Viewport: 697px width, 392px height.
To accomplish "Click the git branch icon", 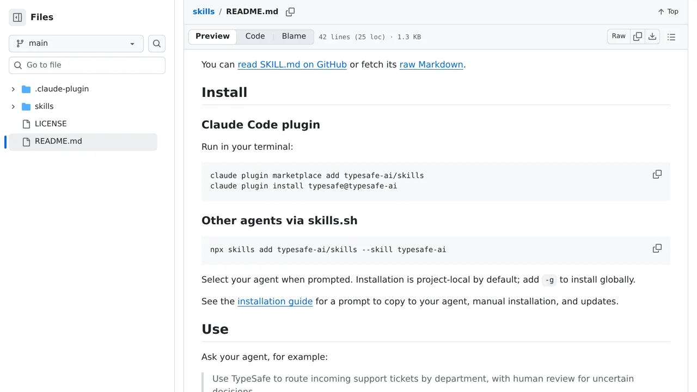I will coord(20,44).
